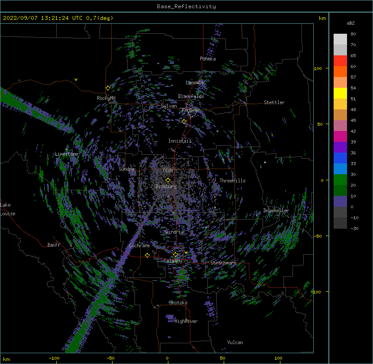The width and height of the screenshot is (373, 364).
Task: Select the yellow V marker northwest of RockyMH
Action: (x=76, y=80)
